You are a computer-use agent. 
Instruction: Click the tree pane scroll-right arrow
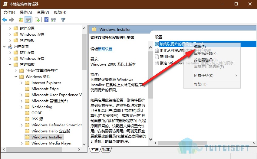(79, 149)
